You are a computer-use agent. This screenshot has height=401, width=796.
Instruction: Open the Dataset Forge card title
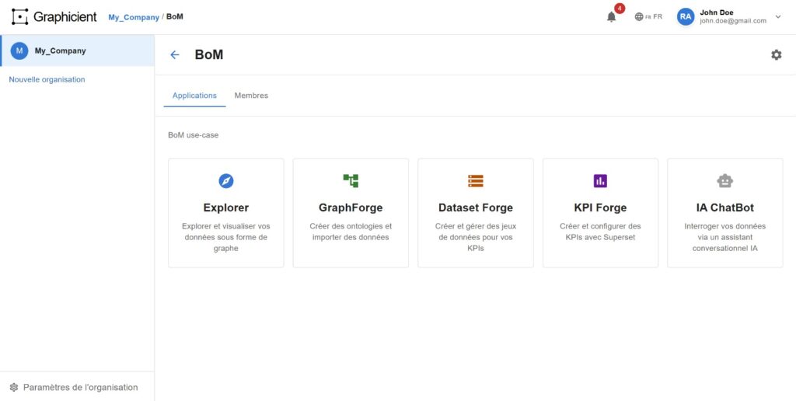476,207
